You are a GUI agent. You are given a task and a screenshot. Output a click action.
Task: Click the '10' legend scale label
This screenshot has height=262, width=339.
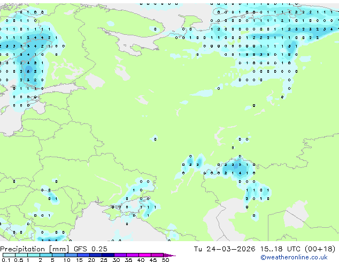point(67,260)
